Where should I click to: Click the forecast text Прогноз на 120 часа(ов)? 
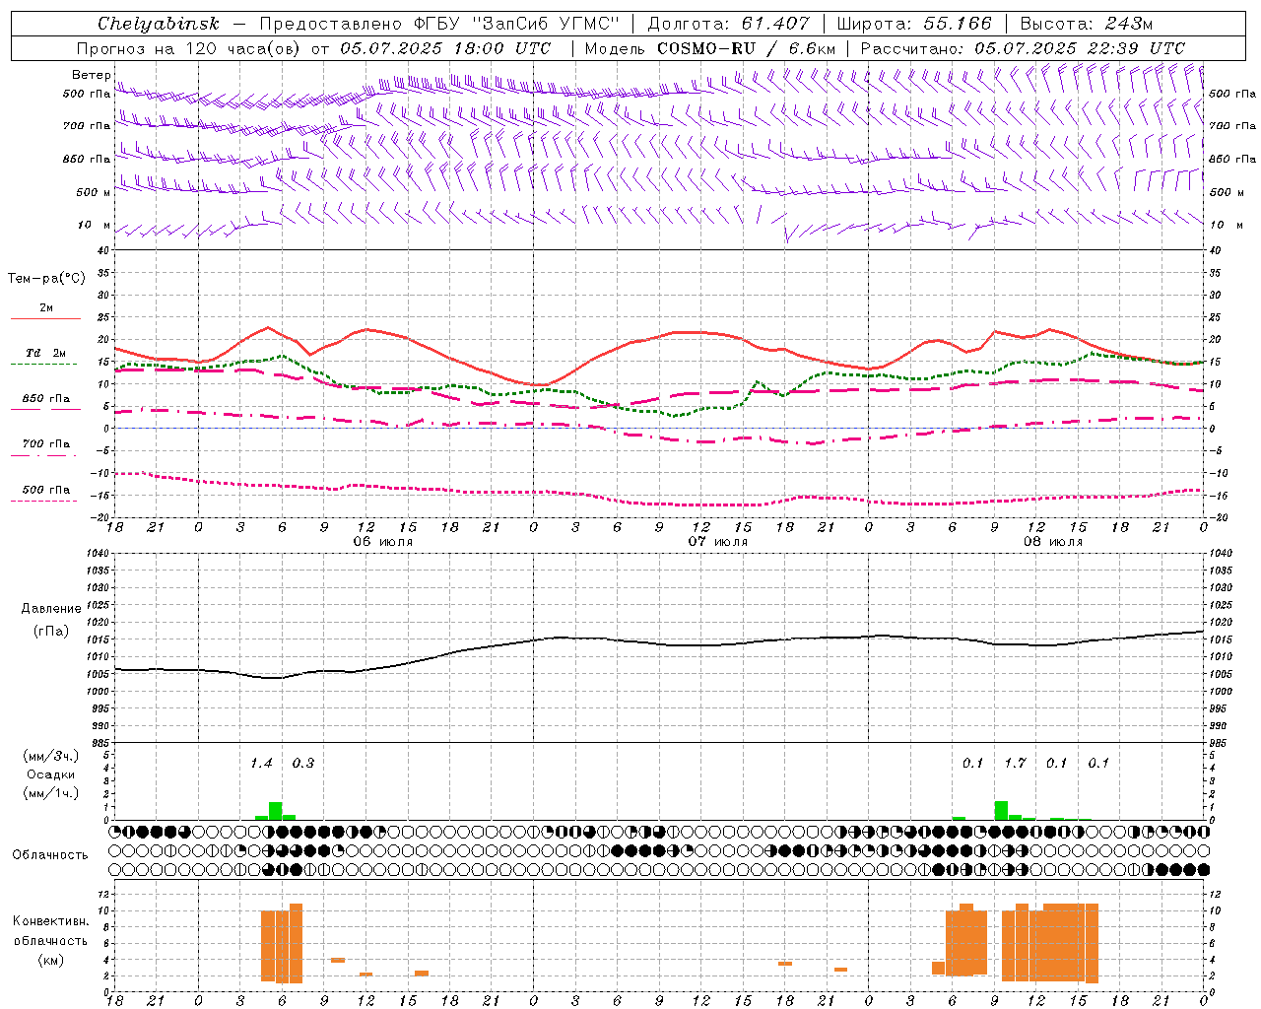(190, 48)
